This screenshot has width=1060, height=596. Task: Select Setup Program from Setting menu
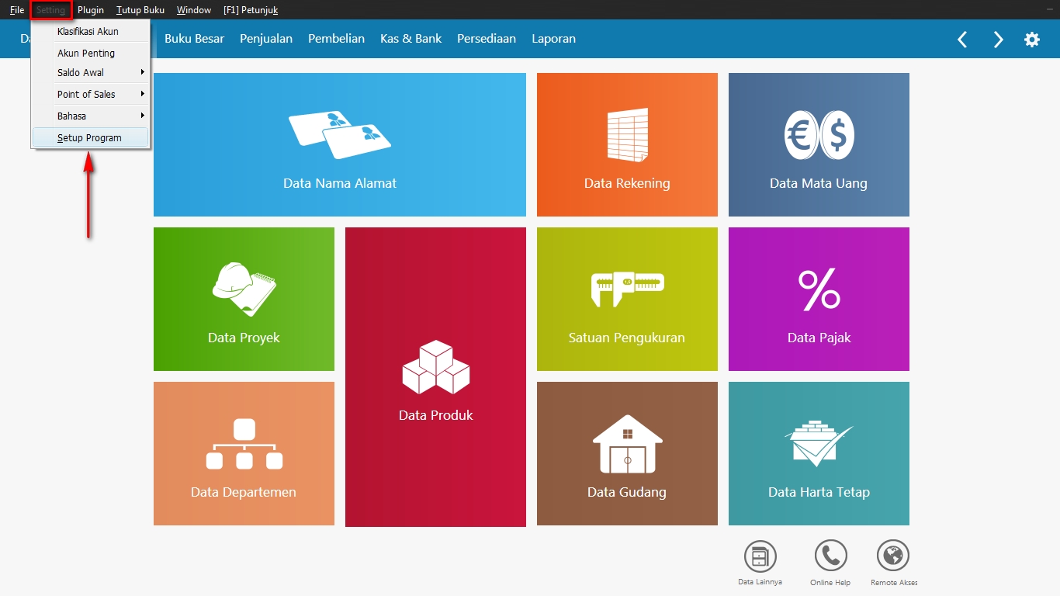coord(91,137)
